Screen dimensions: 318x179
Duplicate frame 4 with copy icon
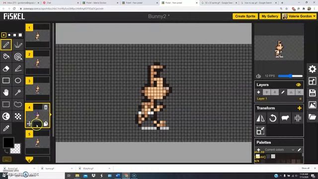46,124
